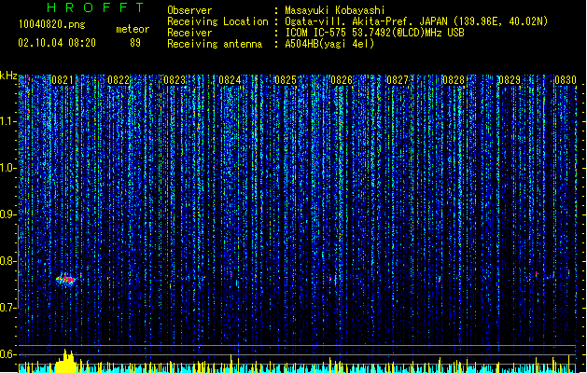Screen dimensions: 587x373
Task: Select observer name Masayuki Kobayashi
Action: [x=335, y=10]
